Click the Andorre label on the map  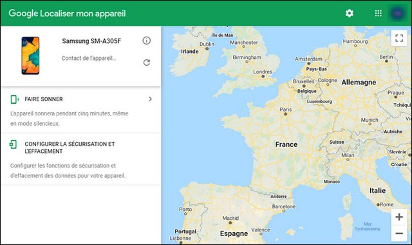click(279, 196)
